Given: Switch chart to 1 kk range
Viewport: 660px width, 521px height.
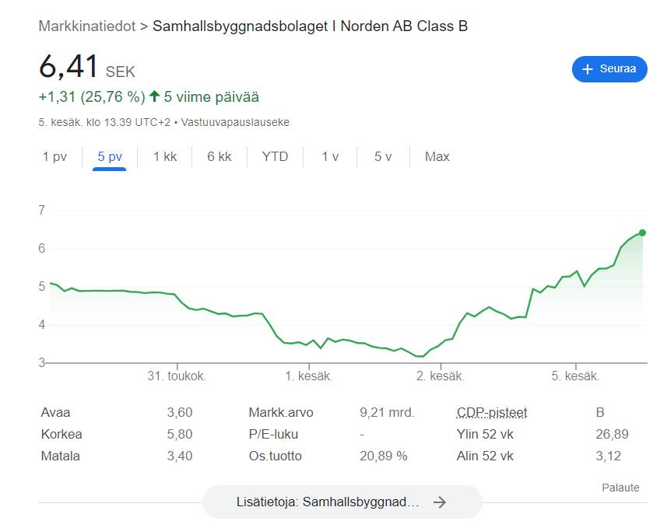Looking at the screenshot, I should [165, 157].
